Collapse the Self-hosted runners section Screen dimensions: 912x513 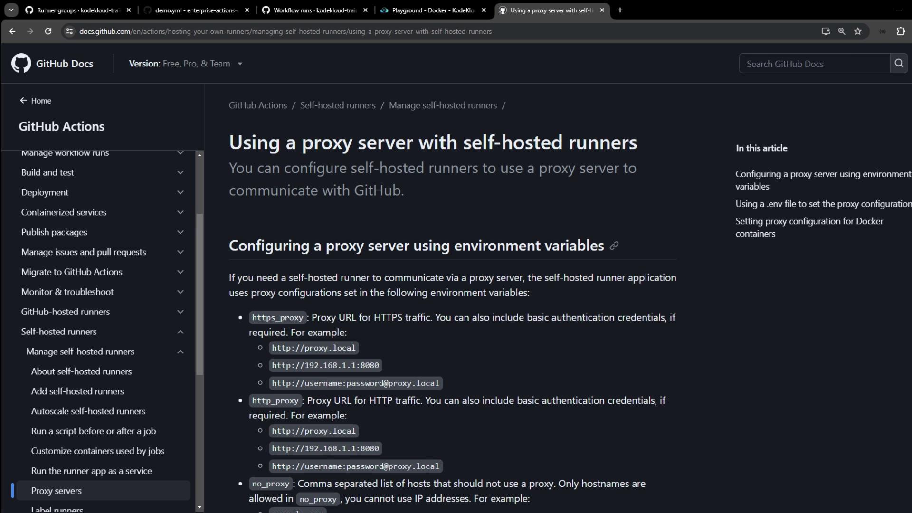click(180, 332)
